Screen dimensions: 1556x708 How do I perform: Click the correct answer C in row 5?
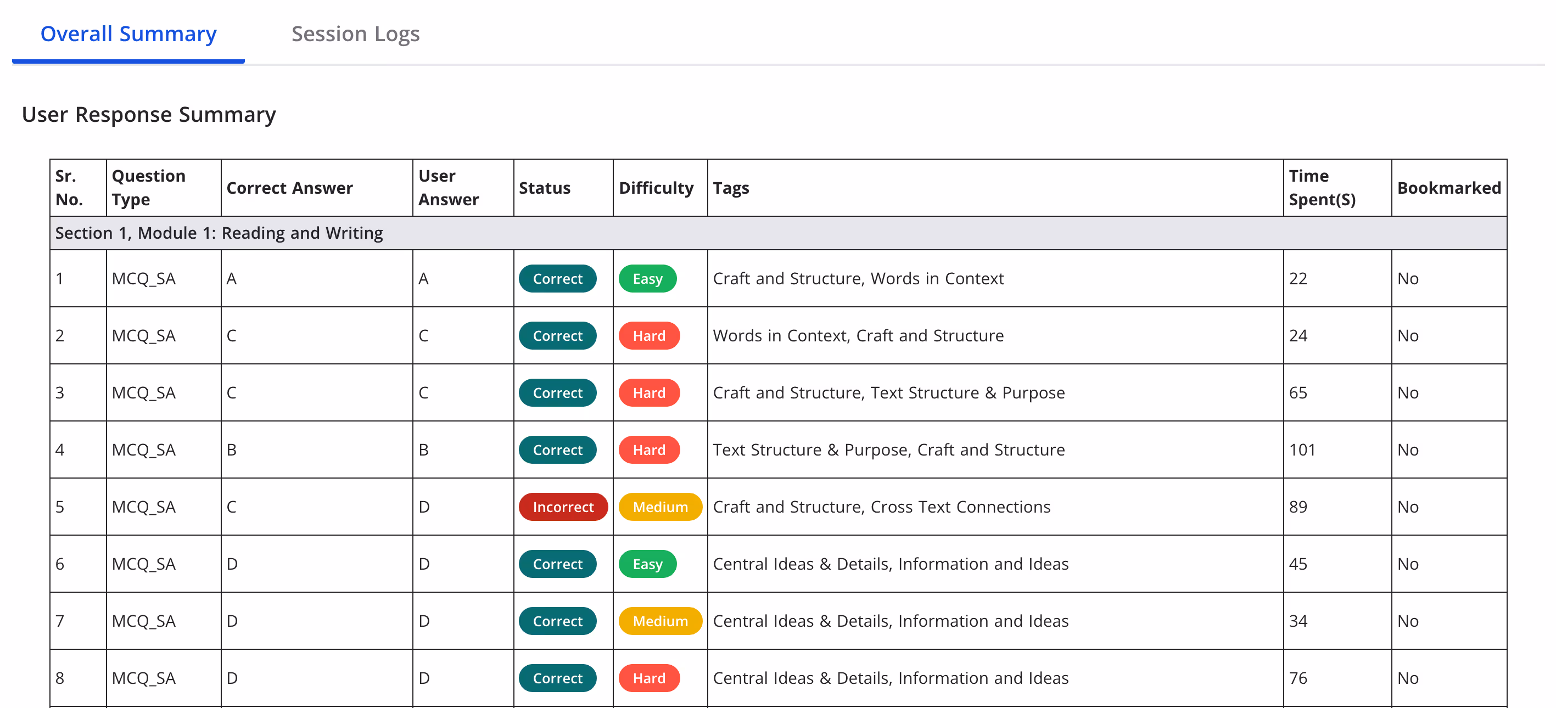click(231, 507)
